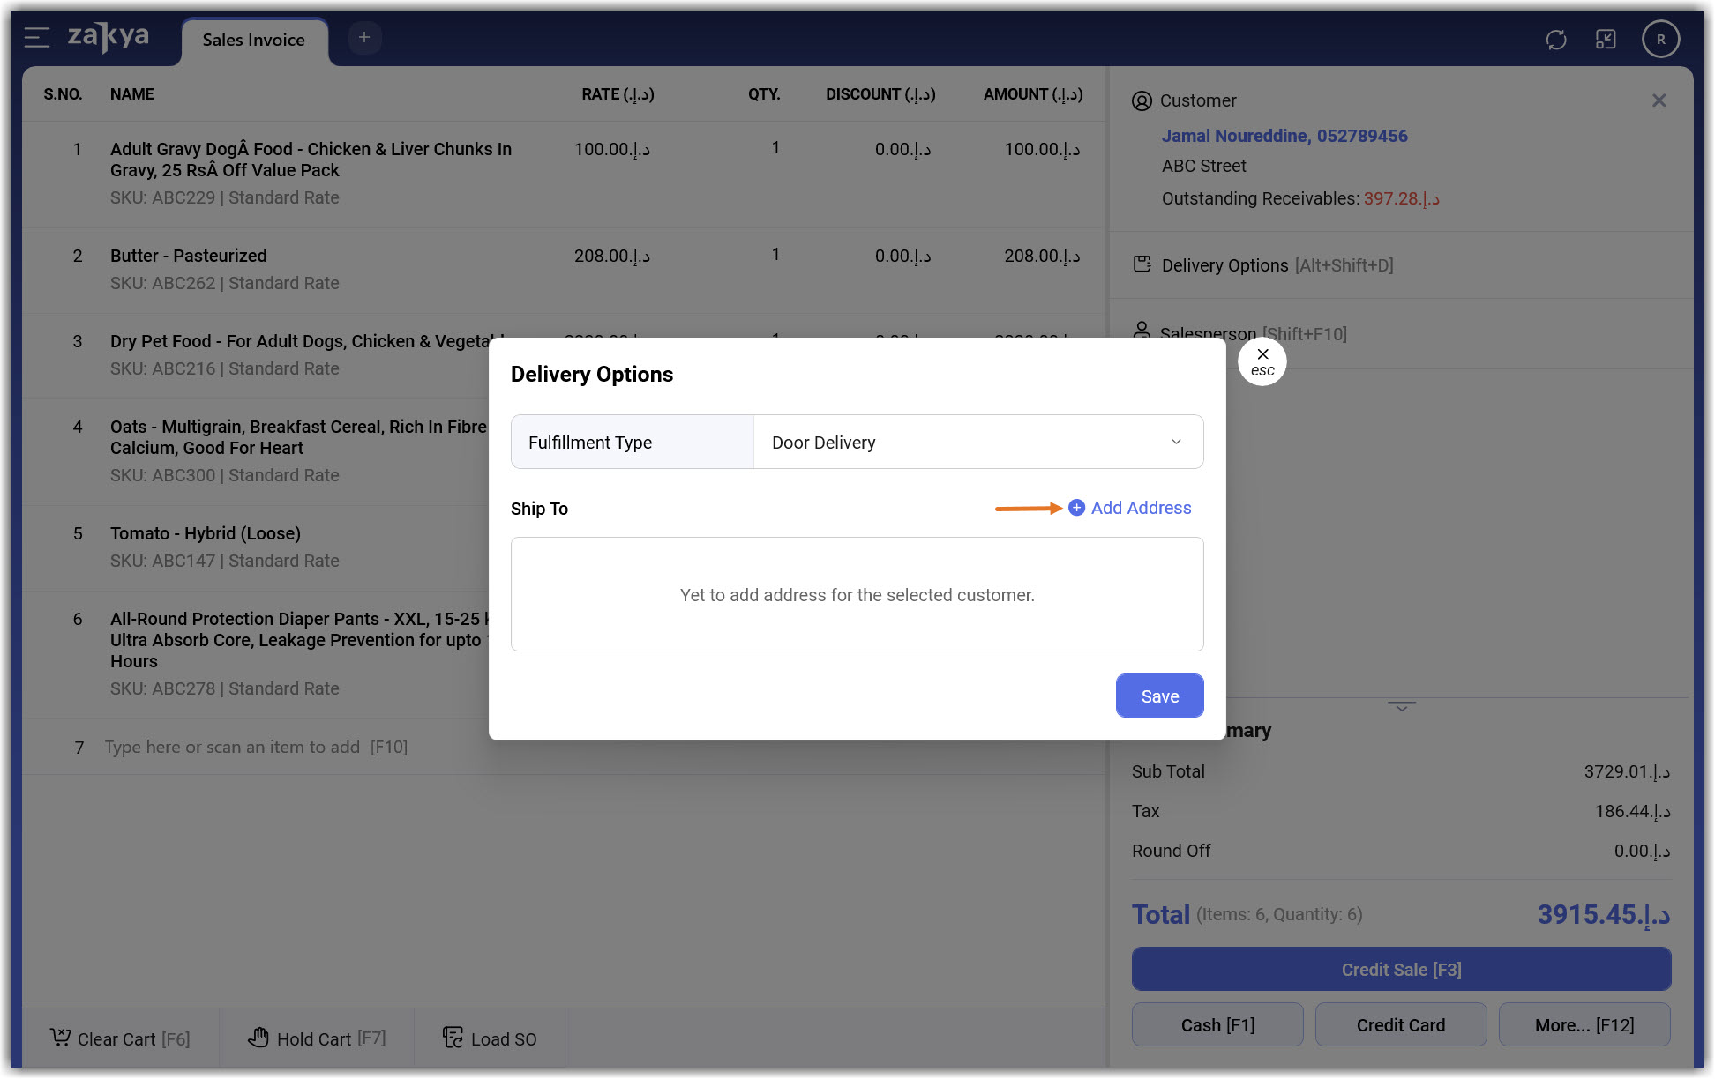
Task: Open the Fulfillment Type dropdown
Action: (977, 443)
